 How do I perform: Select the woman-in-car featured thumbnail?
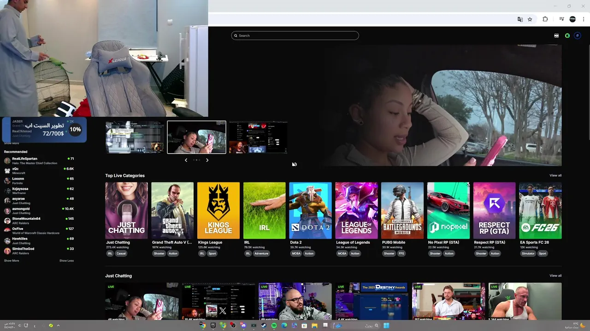(x=196, y=137)
